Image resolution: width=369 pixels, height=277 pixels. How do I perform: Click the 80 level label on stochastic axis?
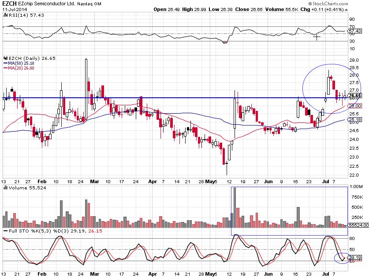coord(352,238)
